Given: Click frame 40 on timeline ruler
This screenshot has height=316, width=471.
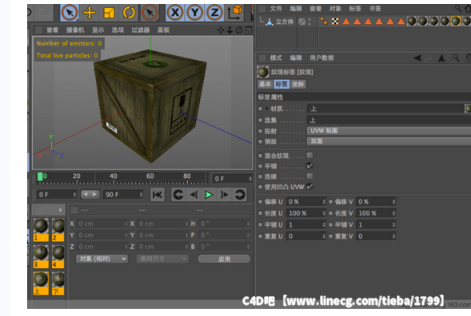Looking at the screenshot, I should click(x=114, y=176).
